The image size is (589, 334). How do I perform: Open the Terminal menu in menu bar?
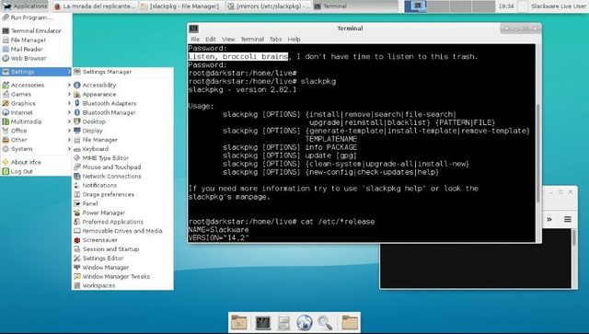(x=252, y=39)
